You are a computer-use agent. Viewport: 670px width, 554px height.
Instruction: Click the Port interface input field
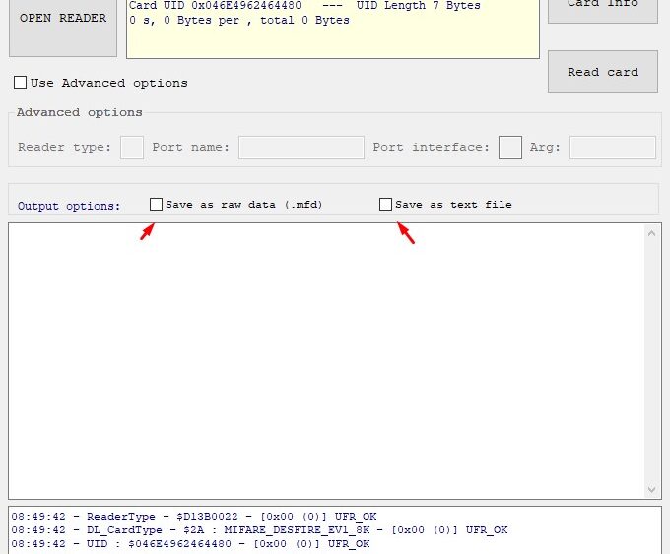coord(510,148)
